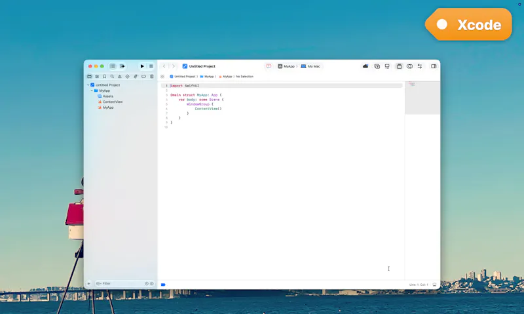The width and height of the screenshot is (524, 314).
Task: Click the minimap at right of editor
Action: click(x=422, y=98)
